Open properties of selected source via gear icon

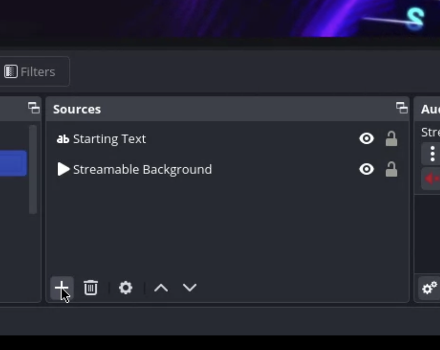(125, 288)
